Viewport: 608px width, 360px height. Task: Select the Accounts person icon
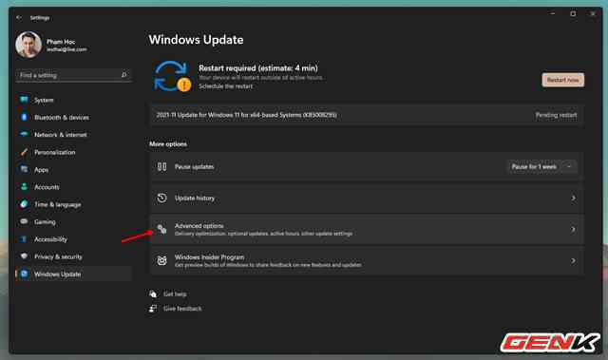(24, 187)
